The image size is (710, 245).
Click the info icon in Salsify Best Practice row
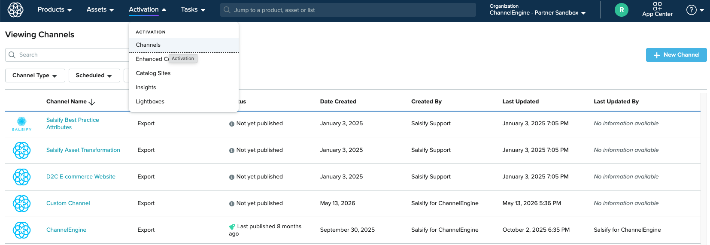pos(232,124)
